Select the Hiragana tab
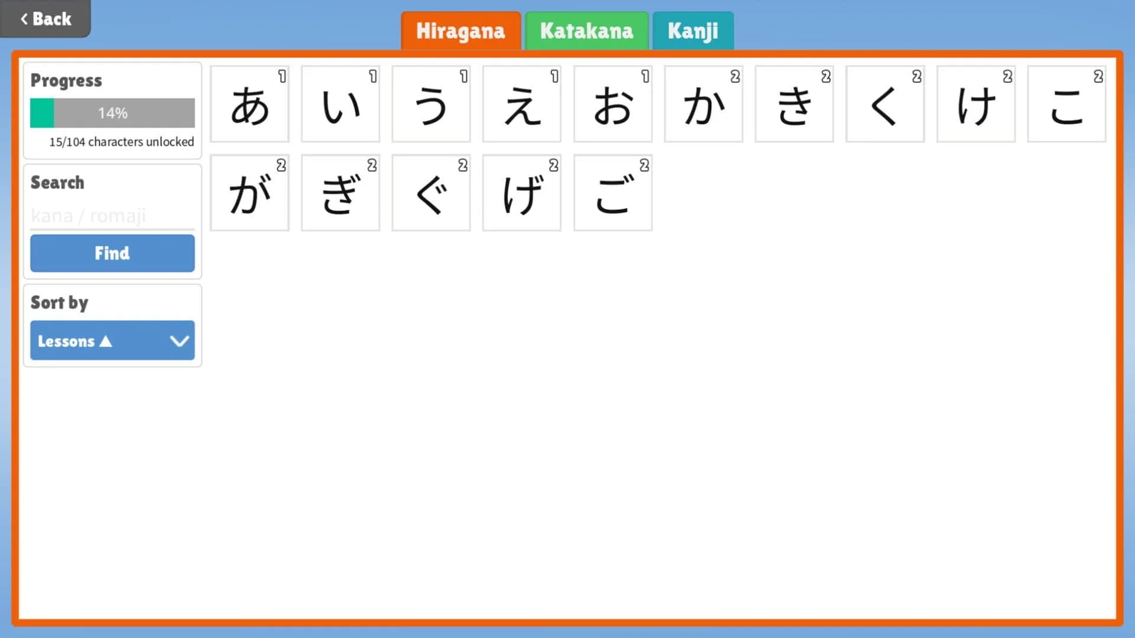 coord(461,30)
